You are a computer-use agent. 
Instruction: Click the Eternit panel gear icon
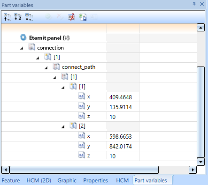(23, 37)
